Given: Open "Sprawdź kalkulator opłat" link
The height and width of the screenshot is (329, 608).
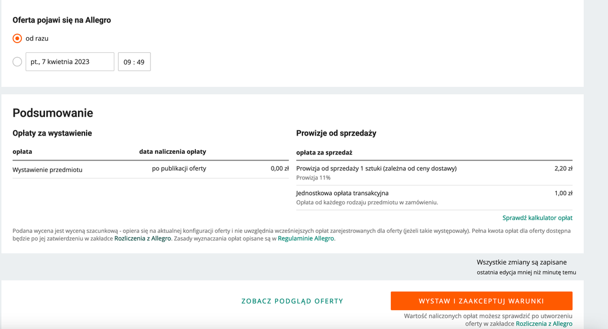Looking at the screenshot, I should (537, 218).
